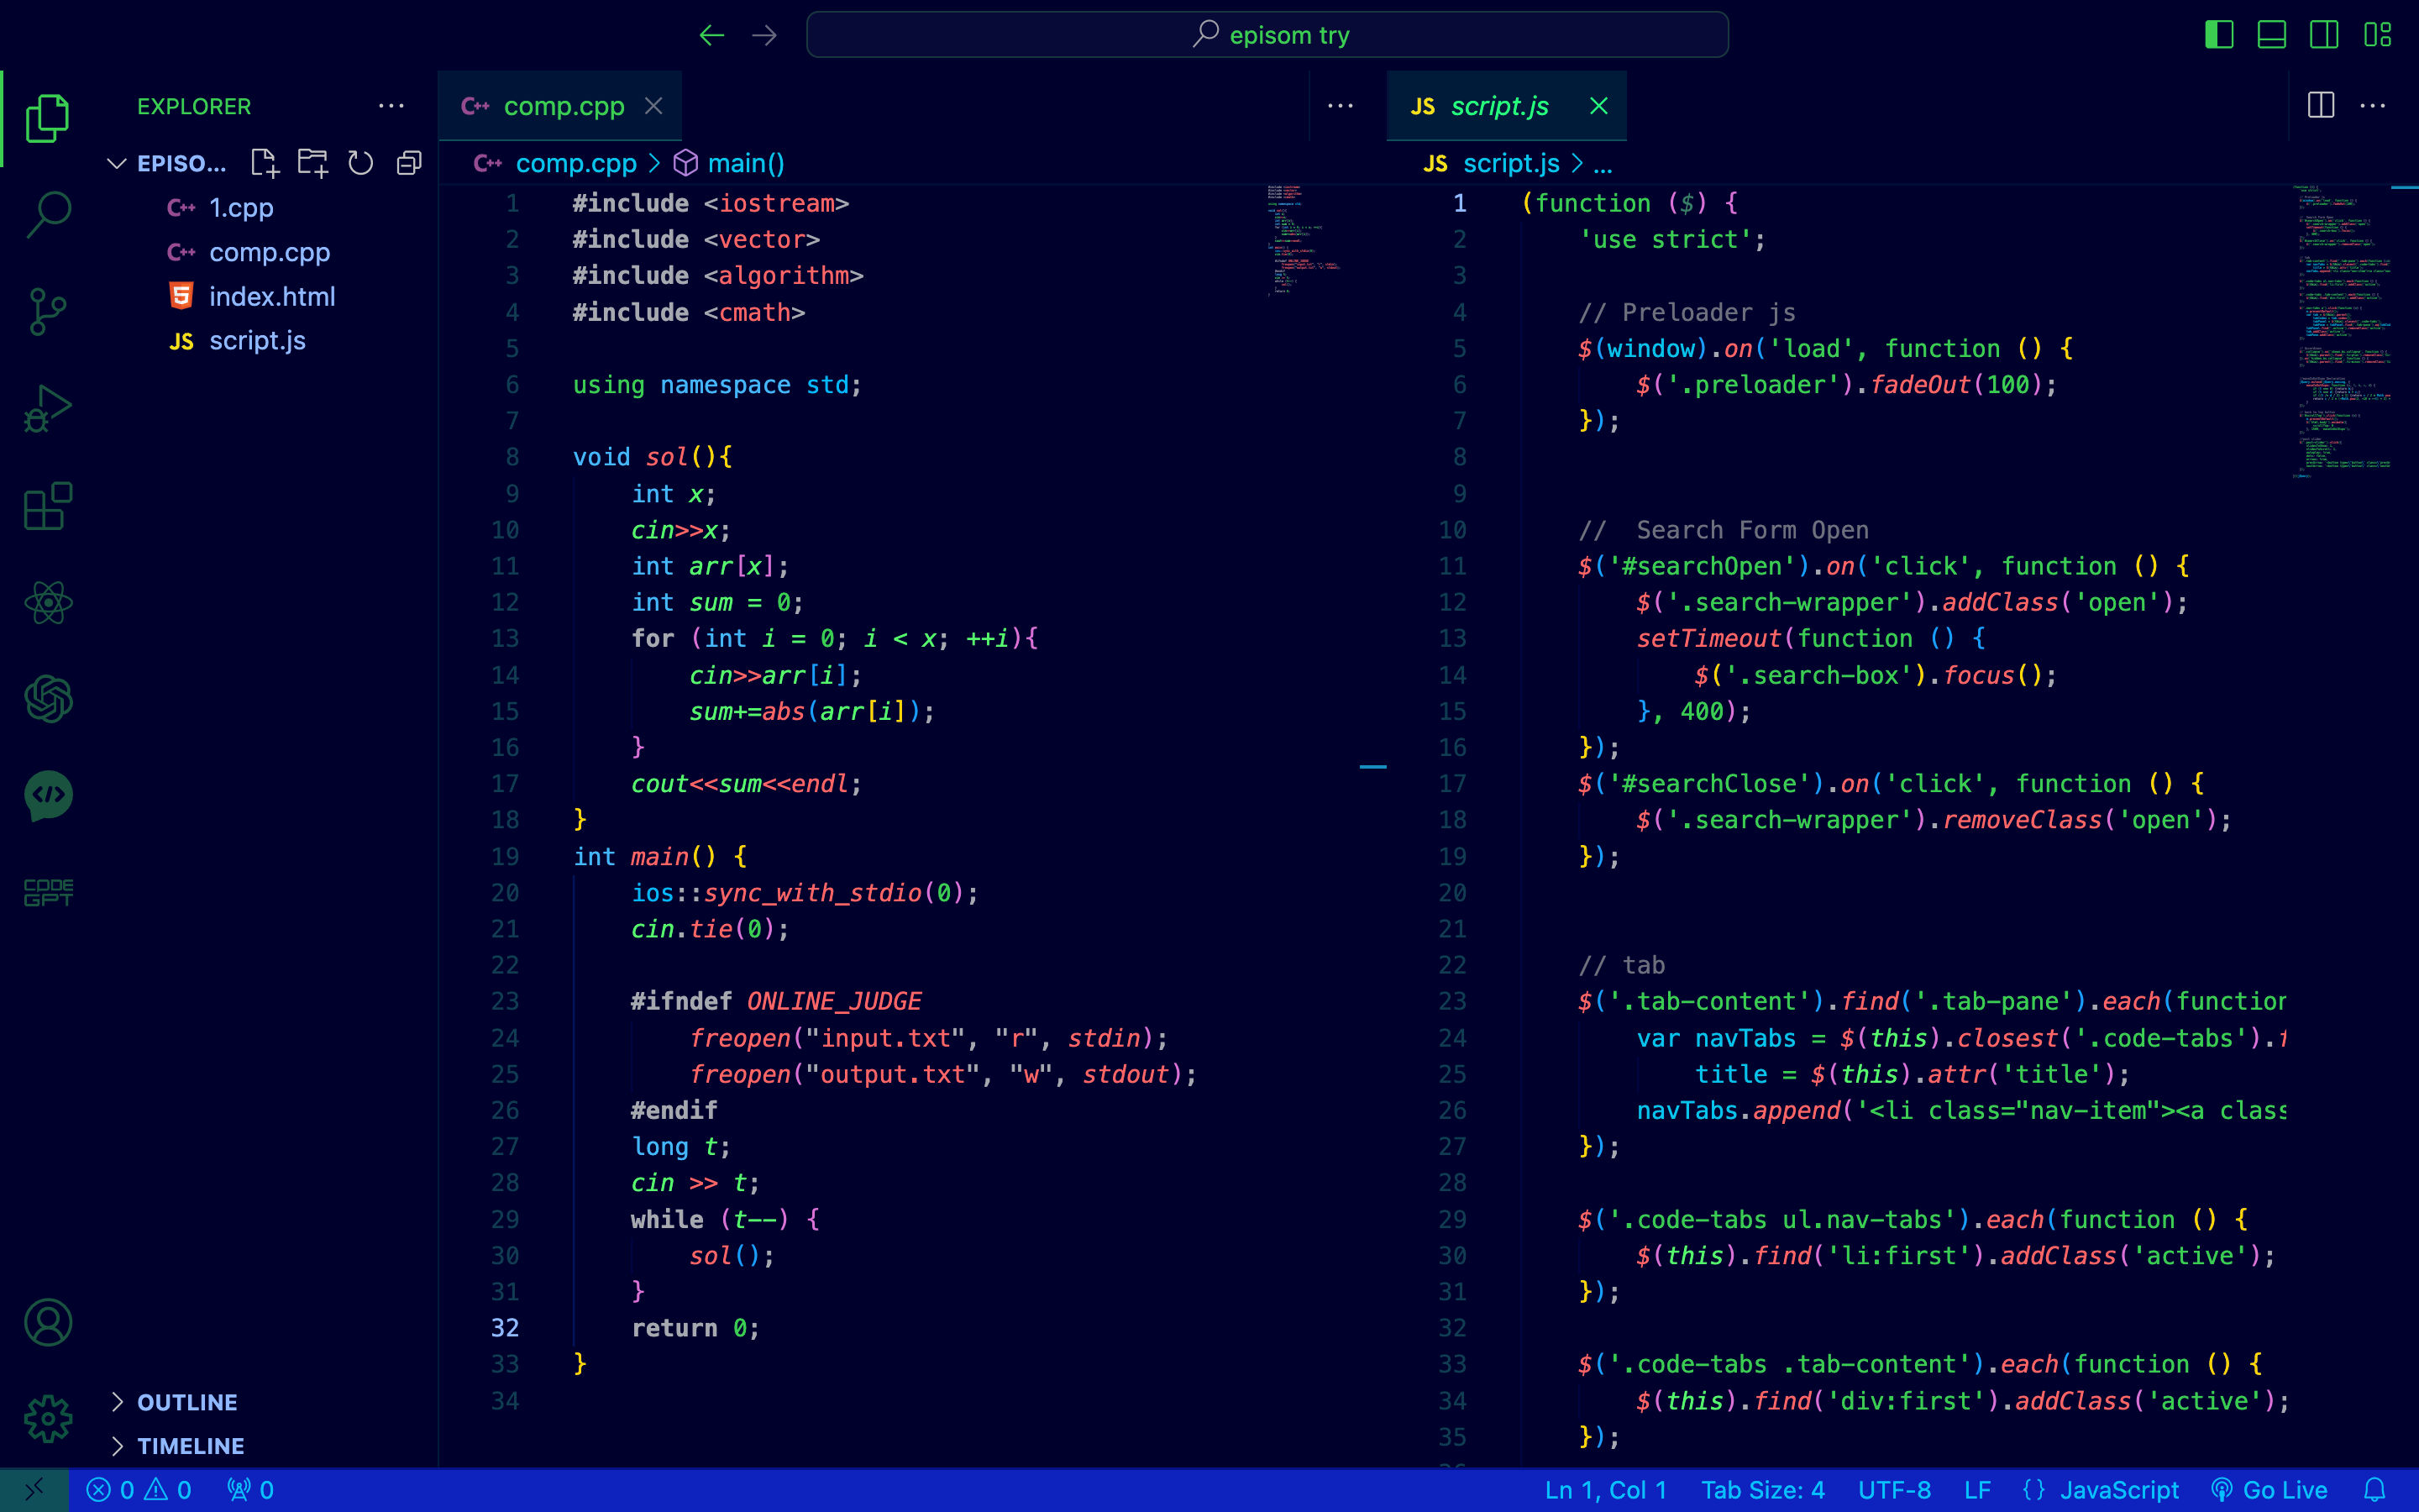Click the script.js minimap preview
Screen dimensions: 2419x1512
click(x=2341, y=330)
